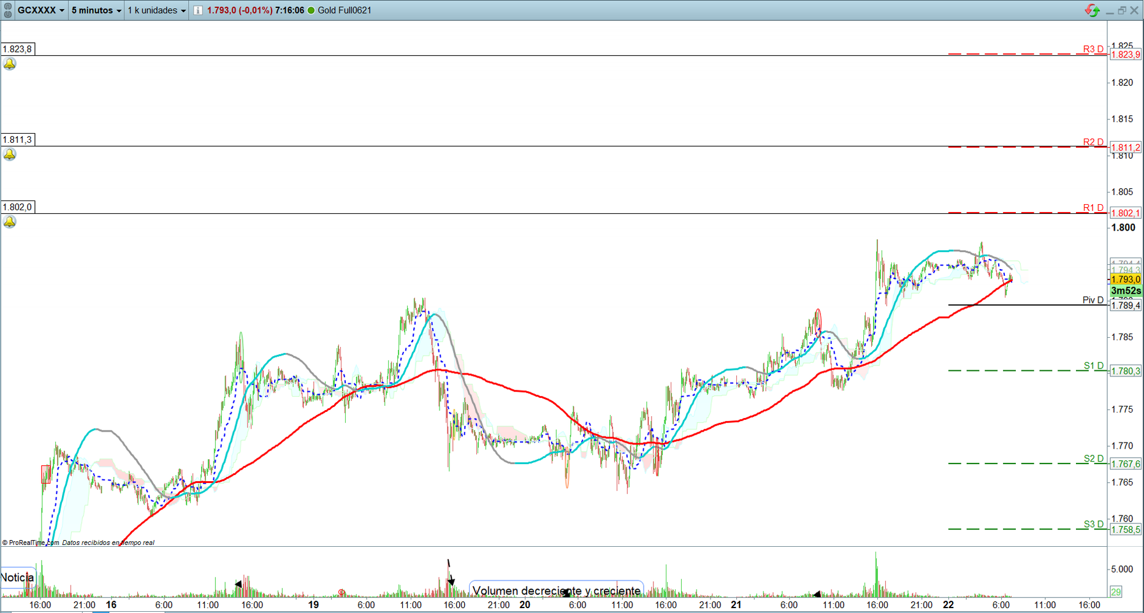Image resolution: width=1144 pixels, height=613 pixels.
Task: Click the Gold Full0621 instrument name
Action: (x=345, y=10)
